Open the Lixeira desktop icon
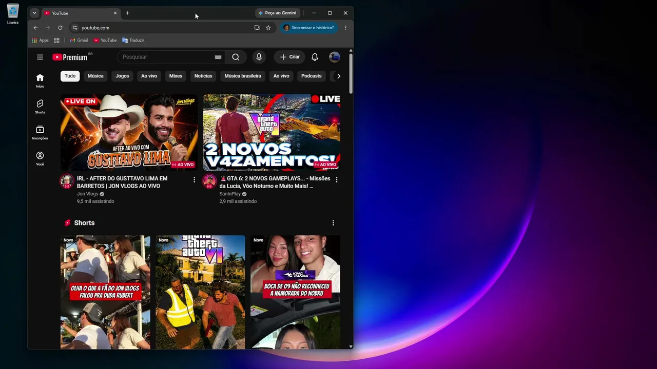This screenshot has height=369, width=657. [x=13, y=14]
